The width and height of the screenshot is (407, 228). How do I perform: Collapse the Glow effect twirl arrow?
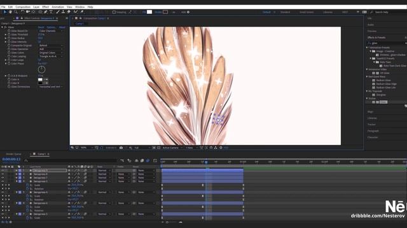coord(3,27)
